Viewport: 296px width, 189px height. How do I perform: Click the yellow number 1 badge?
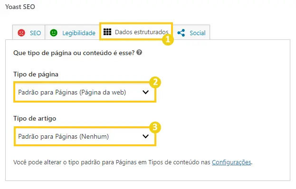click(x=168, y=39)
